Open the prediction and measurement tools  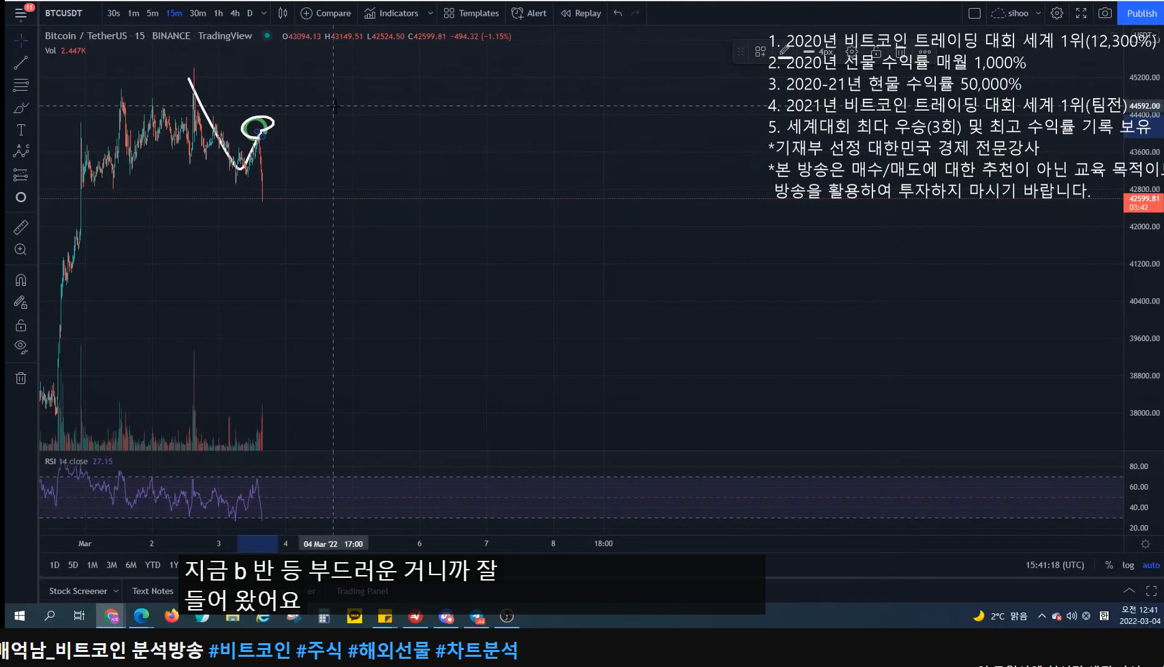[x=21, y=175]
